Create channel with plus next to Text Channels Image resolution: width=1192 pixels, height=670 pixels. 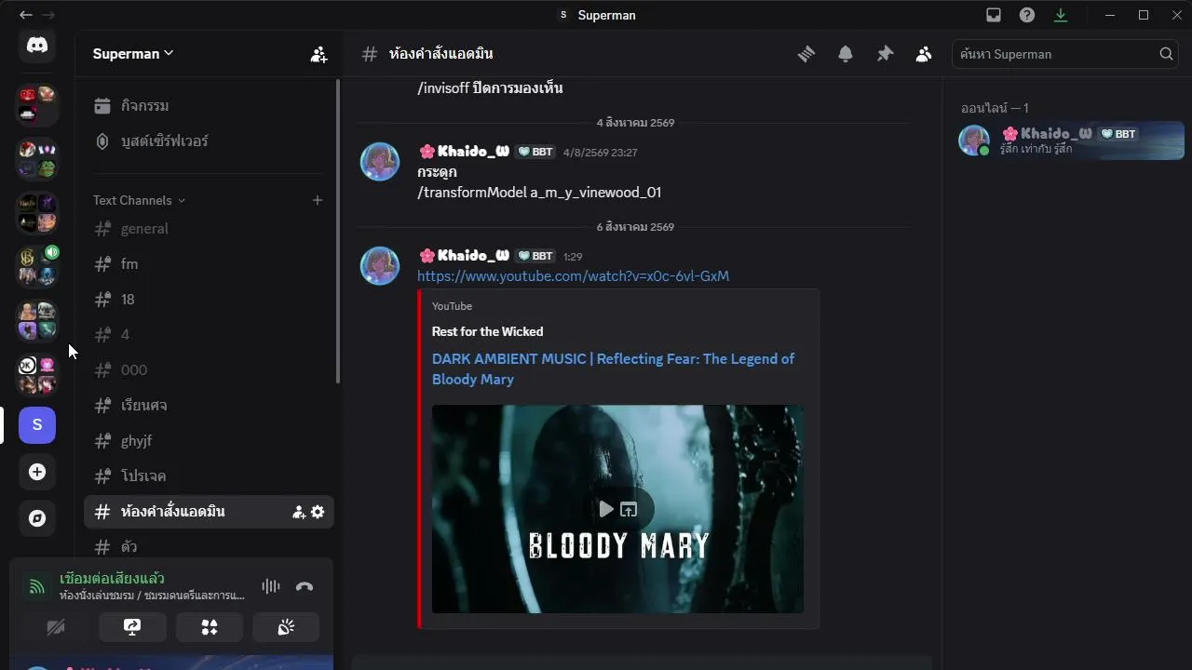(x=318, y=200)
